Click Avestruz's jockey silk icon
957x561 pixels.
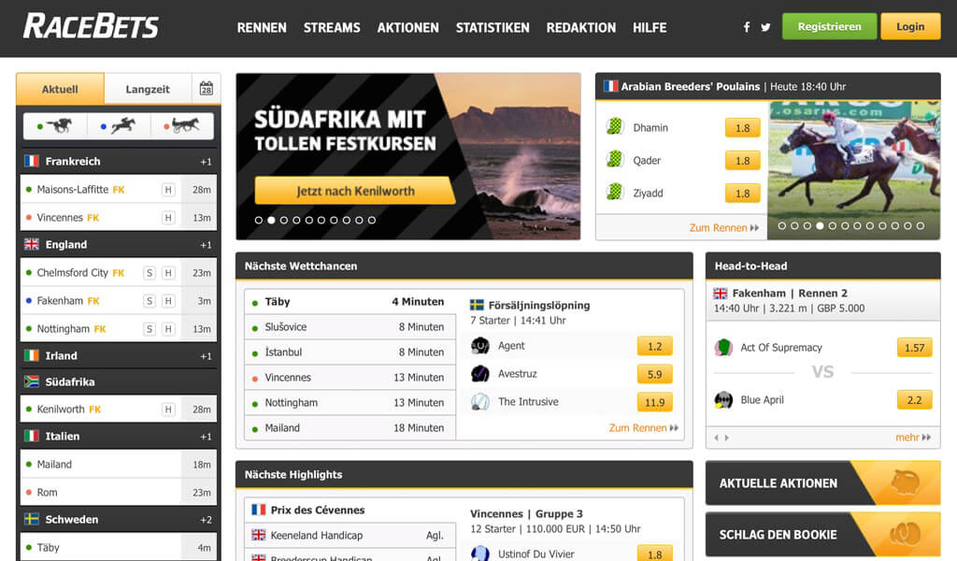(480, 373)
